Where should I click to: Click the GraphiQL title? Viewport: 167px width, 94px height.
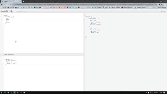point(4,11)
